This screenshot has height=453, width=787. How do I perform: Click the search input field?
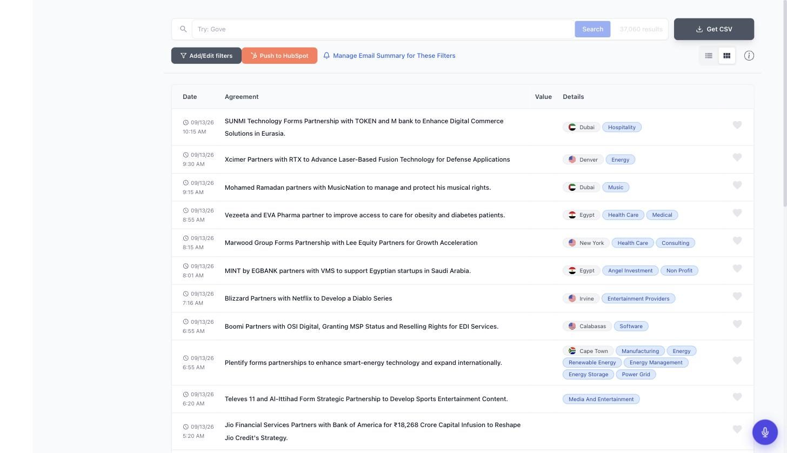[383, 29]
